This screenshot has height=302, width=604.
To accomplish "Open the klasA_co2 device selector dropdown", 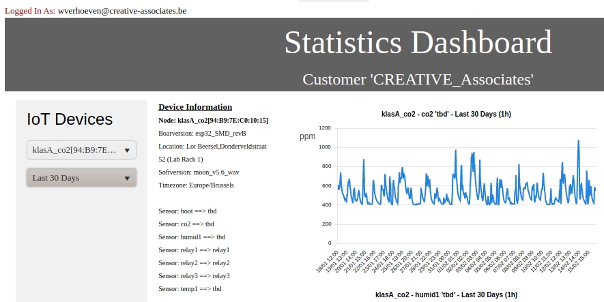I will tap(81, 150).
